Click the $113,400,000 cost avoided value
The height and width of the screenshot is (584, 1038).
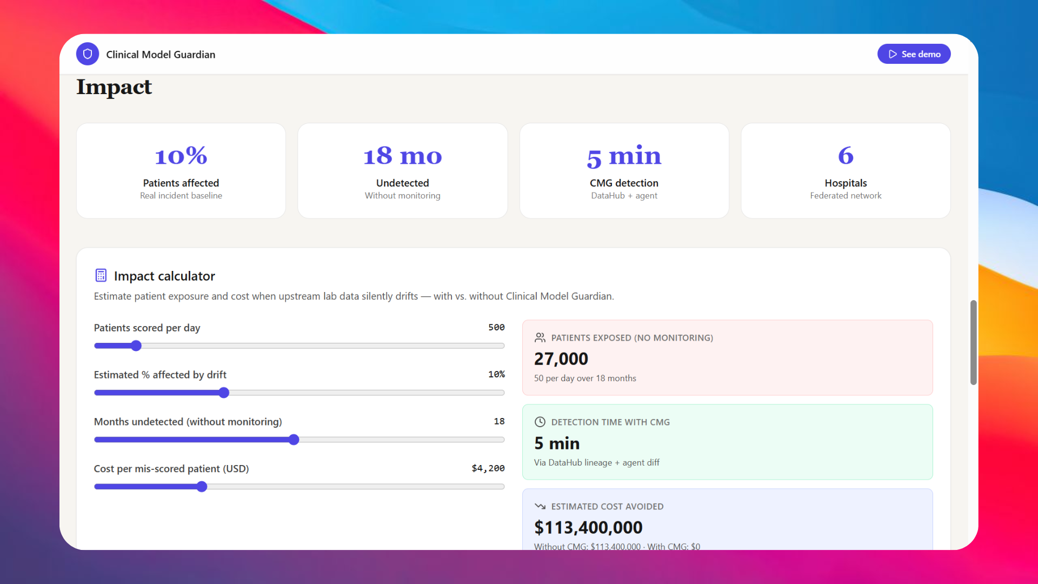tap(588, 528)
